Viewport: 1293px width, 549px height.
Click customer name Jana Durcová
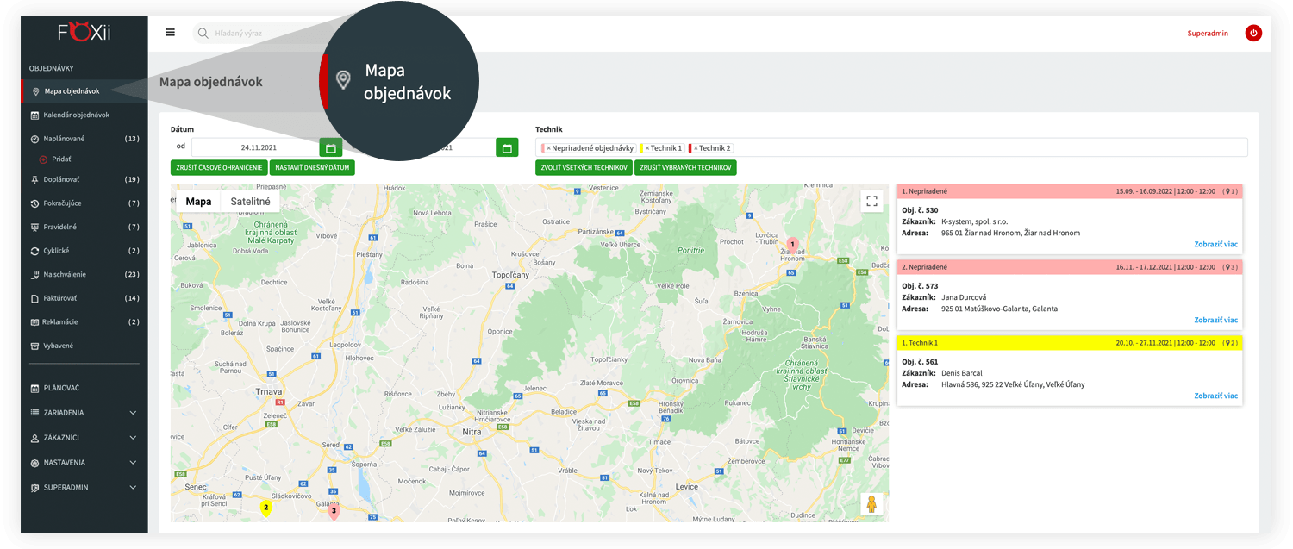pos(964,297)
